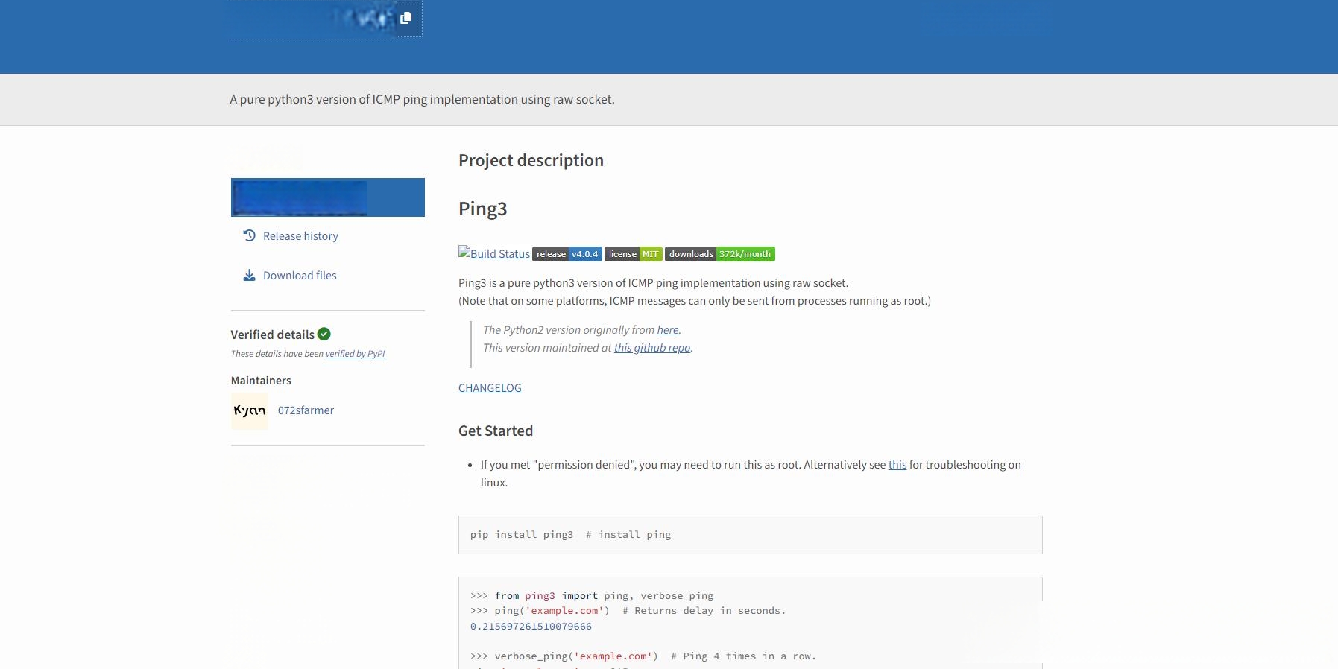Open 'this github repo' link
1338x669 pixels.
[x=652, y=348]
